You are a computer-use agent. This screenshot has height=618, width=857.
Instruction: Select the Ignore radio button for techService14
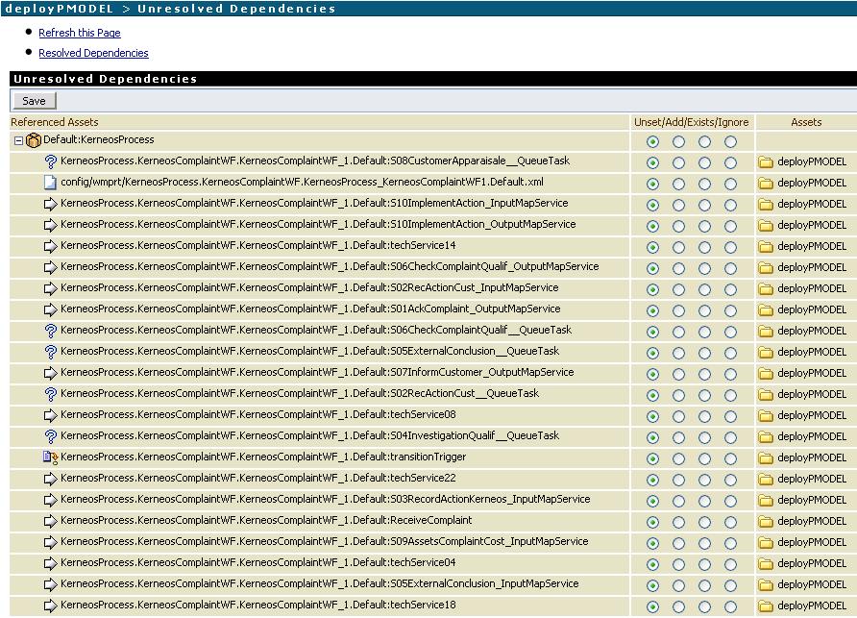tap(731, 247)
